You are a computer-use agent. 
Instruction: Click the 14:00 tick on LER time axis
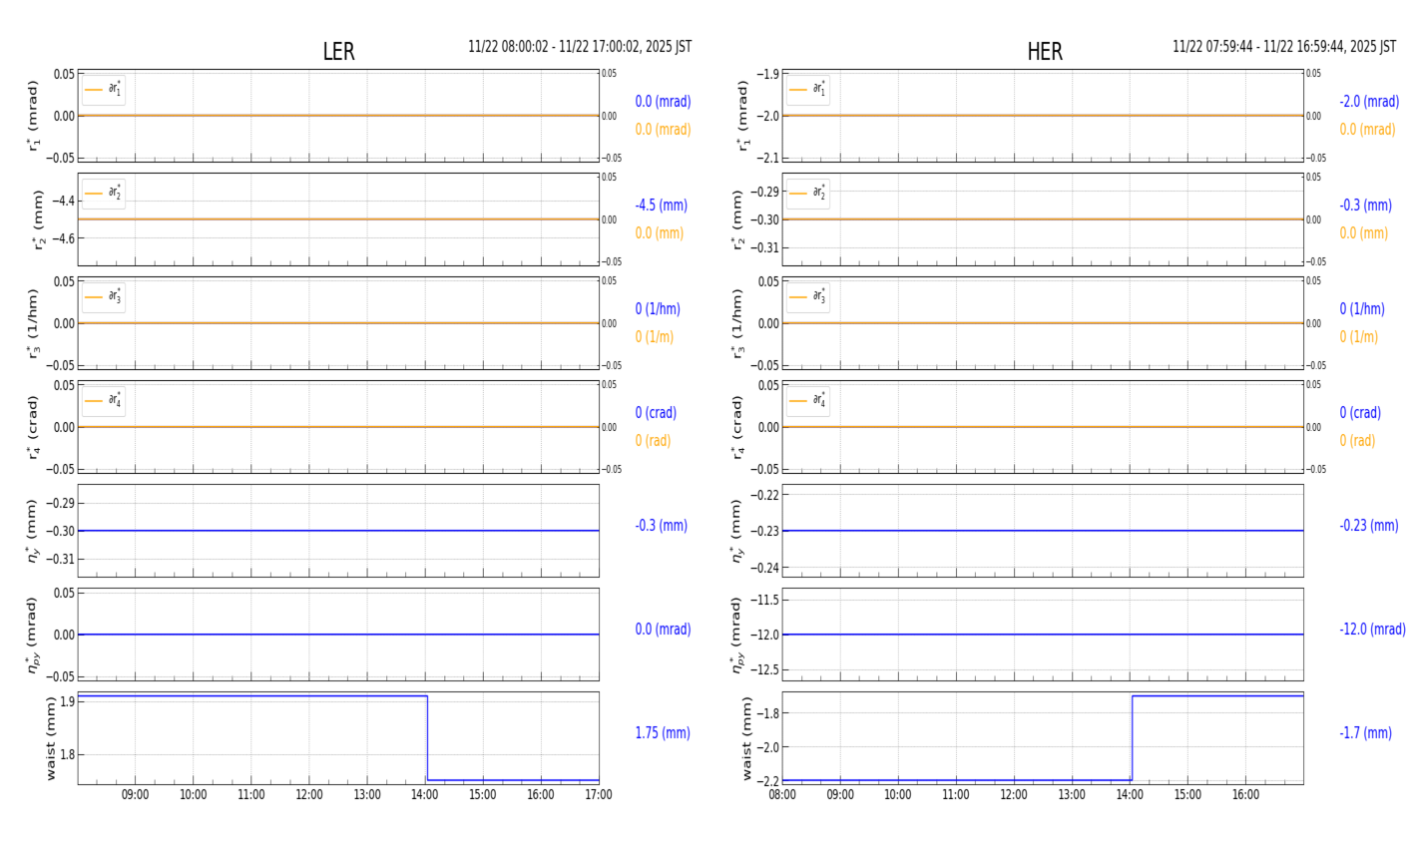pos(425,795)
